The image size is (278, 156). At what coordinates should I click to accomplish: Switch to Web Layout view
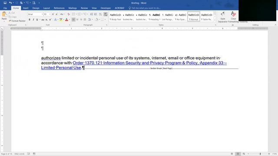click(244, 154)
